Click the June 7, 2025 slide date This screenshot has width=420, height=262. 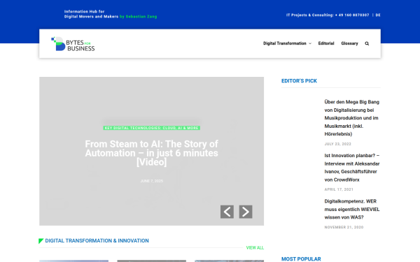point(152,181)
